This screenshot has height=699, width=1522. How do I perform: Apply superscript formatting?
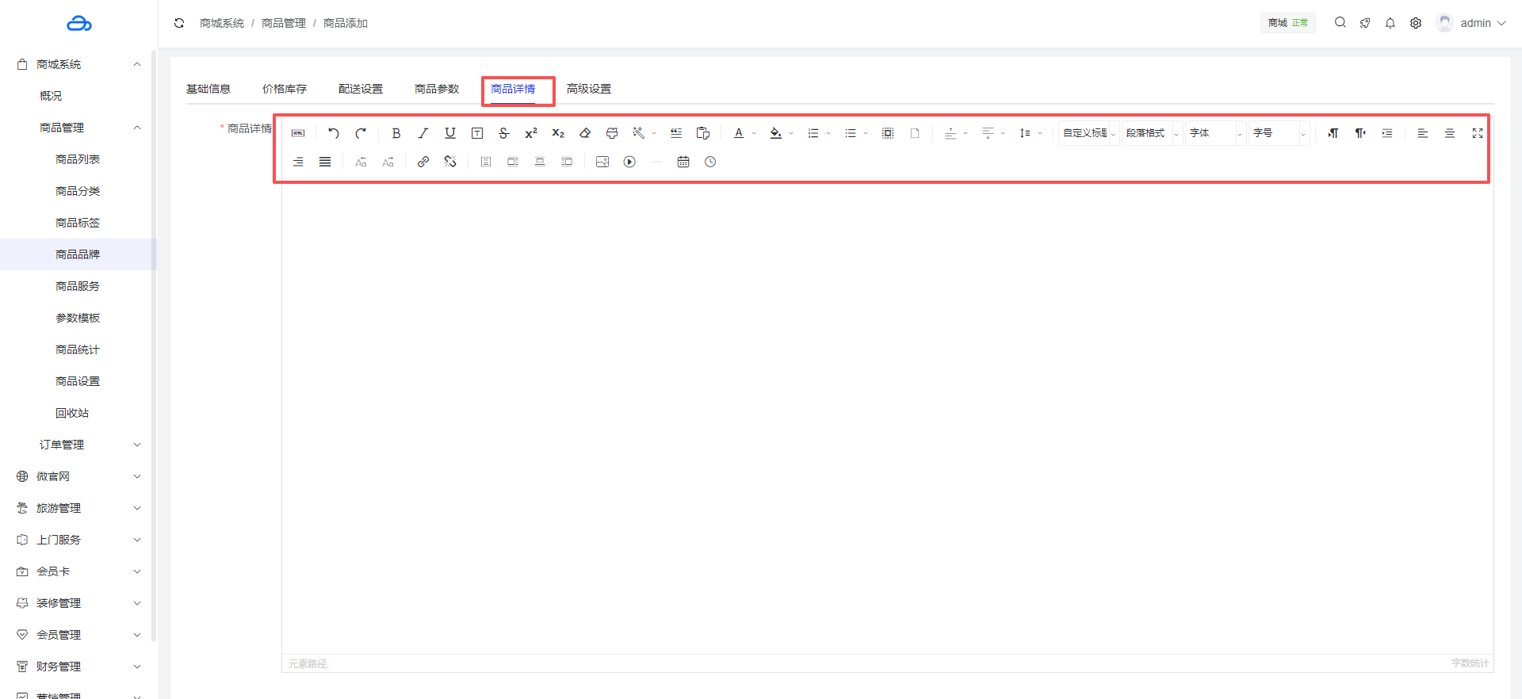pyautogui.click(x=531, y=133)
